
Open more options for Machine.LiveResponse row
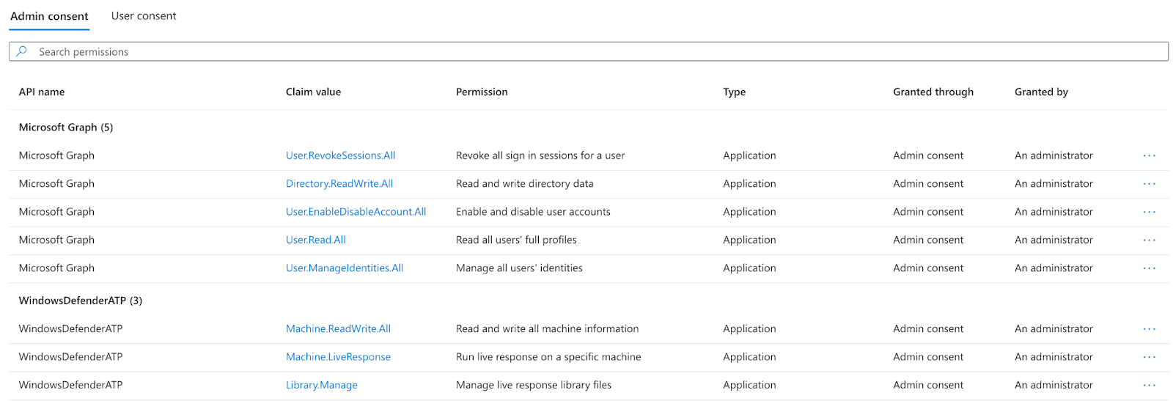(x=1149, y=357)
